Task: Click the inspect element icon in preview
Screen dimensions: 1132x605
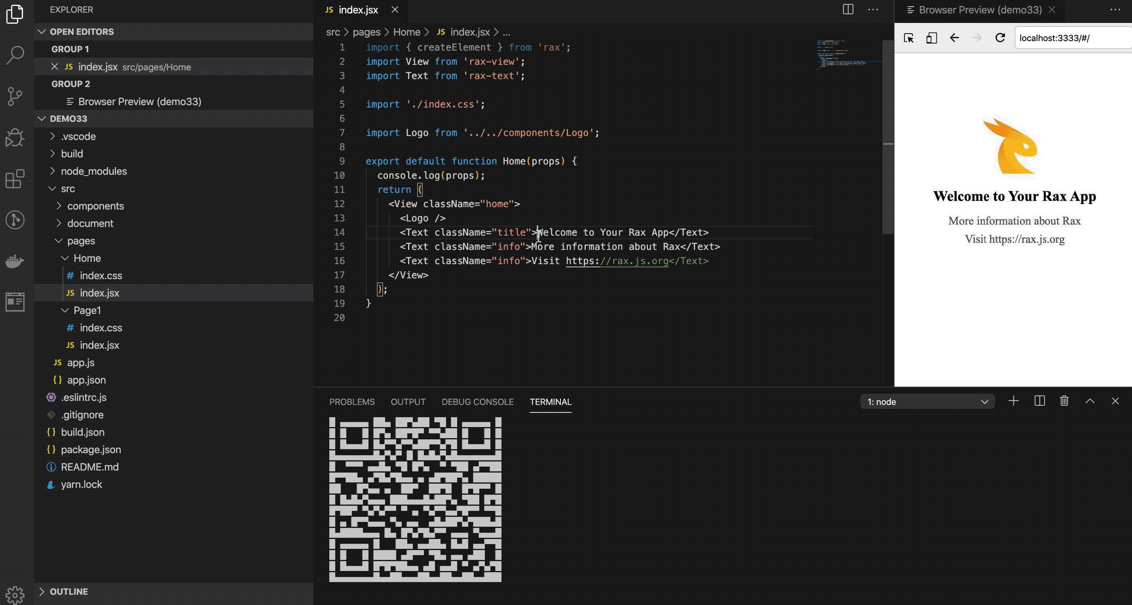Action: (x=908, y=38)
